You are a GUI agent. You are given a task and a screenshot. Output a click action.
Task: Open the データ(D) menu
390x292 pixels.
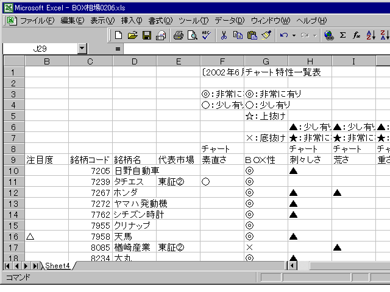[230, 21]
